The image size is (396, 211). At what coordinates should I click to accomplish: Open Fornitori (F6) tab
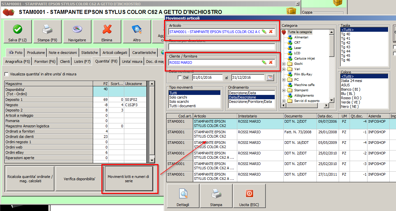(x=45, y=61)
